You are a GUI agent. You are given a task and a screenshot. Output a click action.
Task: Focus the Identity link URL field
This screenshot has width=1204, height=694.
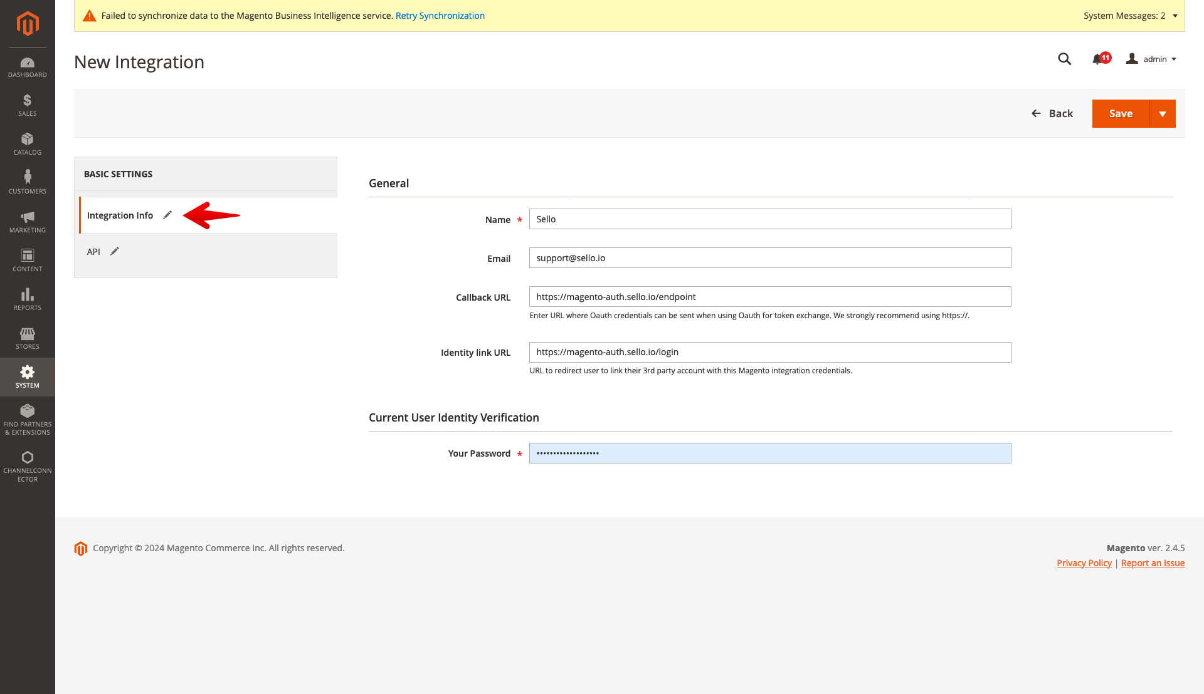tap(770, 352)
